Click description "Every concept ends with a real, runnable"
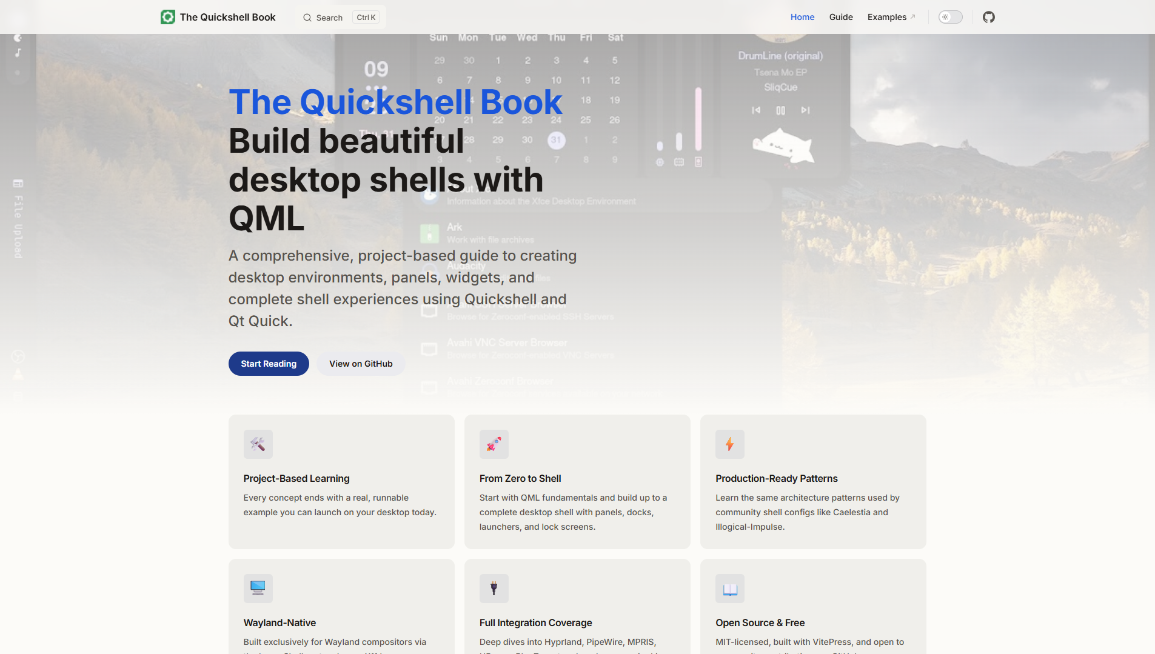This screenshot has width=1155, height=654. [x=340, y=505]
